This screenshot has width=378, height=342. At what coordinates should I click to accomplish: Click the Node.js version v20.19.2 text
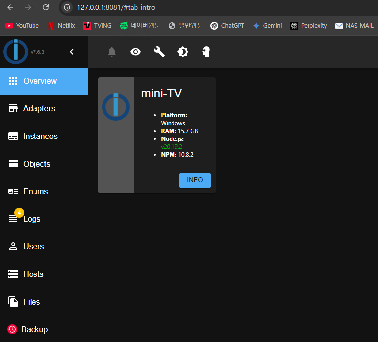[172, 147]
